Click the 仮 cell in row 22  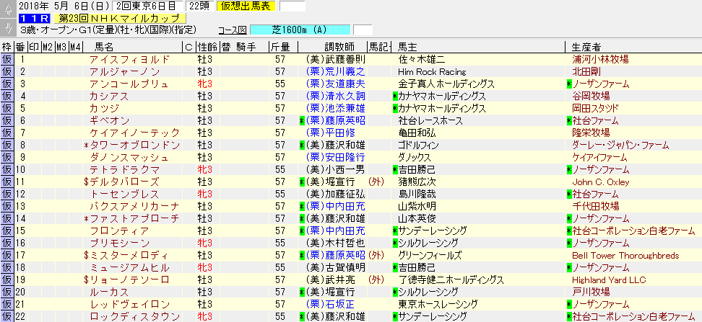tap(6, 317)
